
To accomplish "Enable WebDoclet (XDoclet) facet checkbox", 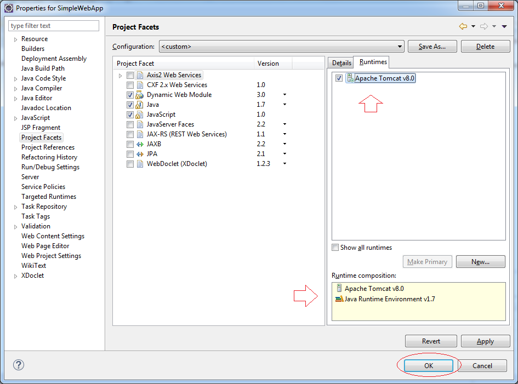I will coord(130,164).
